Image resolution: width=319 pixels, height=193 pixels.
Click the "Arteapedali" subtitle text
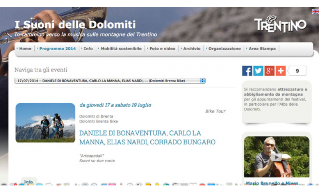point(92,156)
